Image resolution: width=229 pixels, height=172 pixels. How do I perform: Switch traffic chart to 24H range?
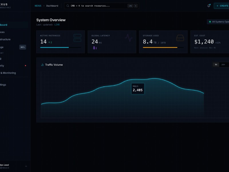223,65
